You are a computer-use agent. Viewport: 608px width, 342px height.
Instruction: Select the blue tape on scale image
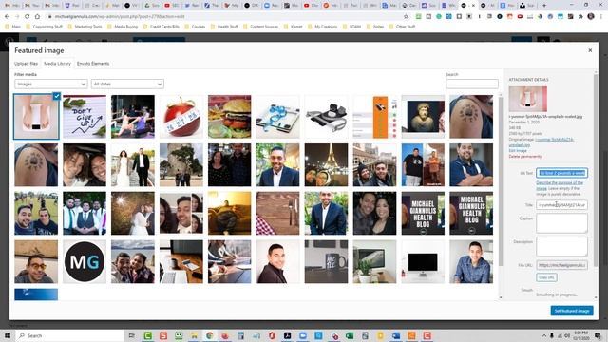pyautogui.click(x=277, y=117)
